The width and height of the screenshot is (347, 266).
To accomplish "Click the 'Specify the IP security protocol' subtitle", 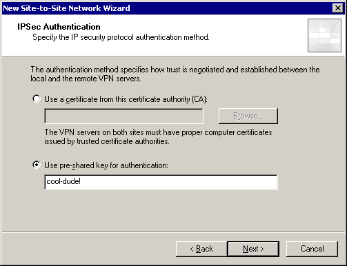I will [x=121, y=37].
